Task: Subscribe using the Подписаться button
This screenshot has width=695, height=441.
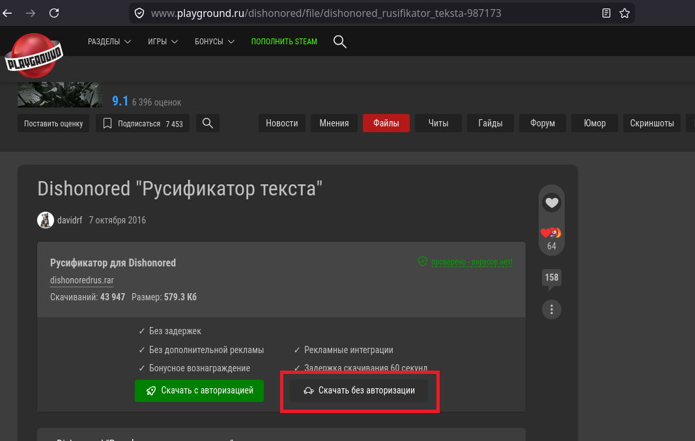Action: pos(143,123)
